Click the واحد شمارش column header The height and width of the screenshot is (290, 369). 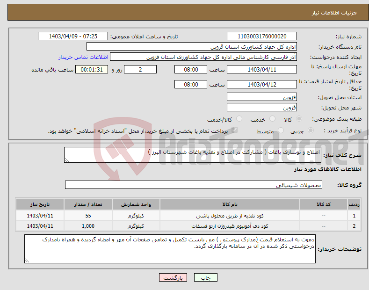point(136,204)
